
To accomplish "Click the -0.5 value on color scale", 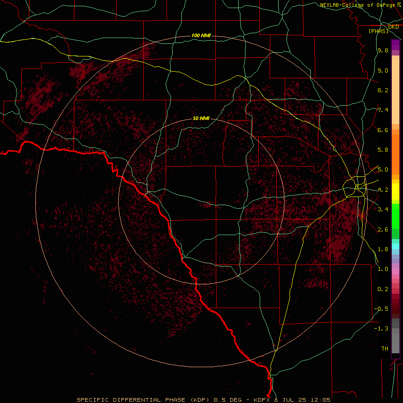I will pyautogui.click(x=381, y=309).
